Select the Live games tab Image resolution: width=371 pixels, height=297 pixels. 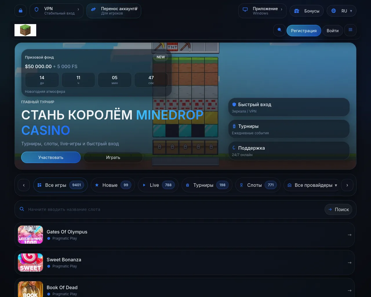coord(158,185)
